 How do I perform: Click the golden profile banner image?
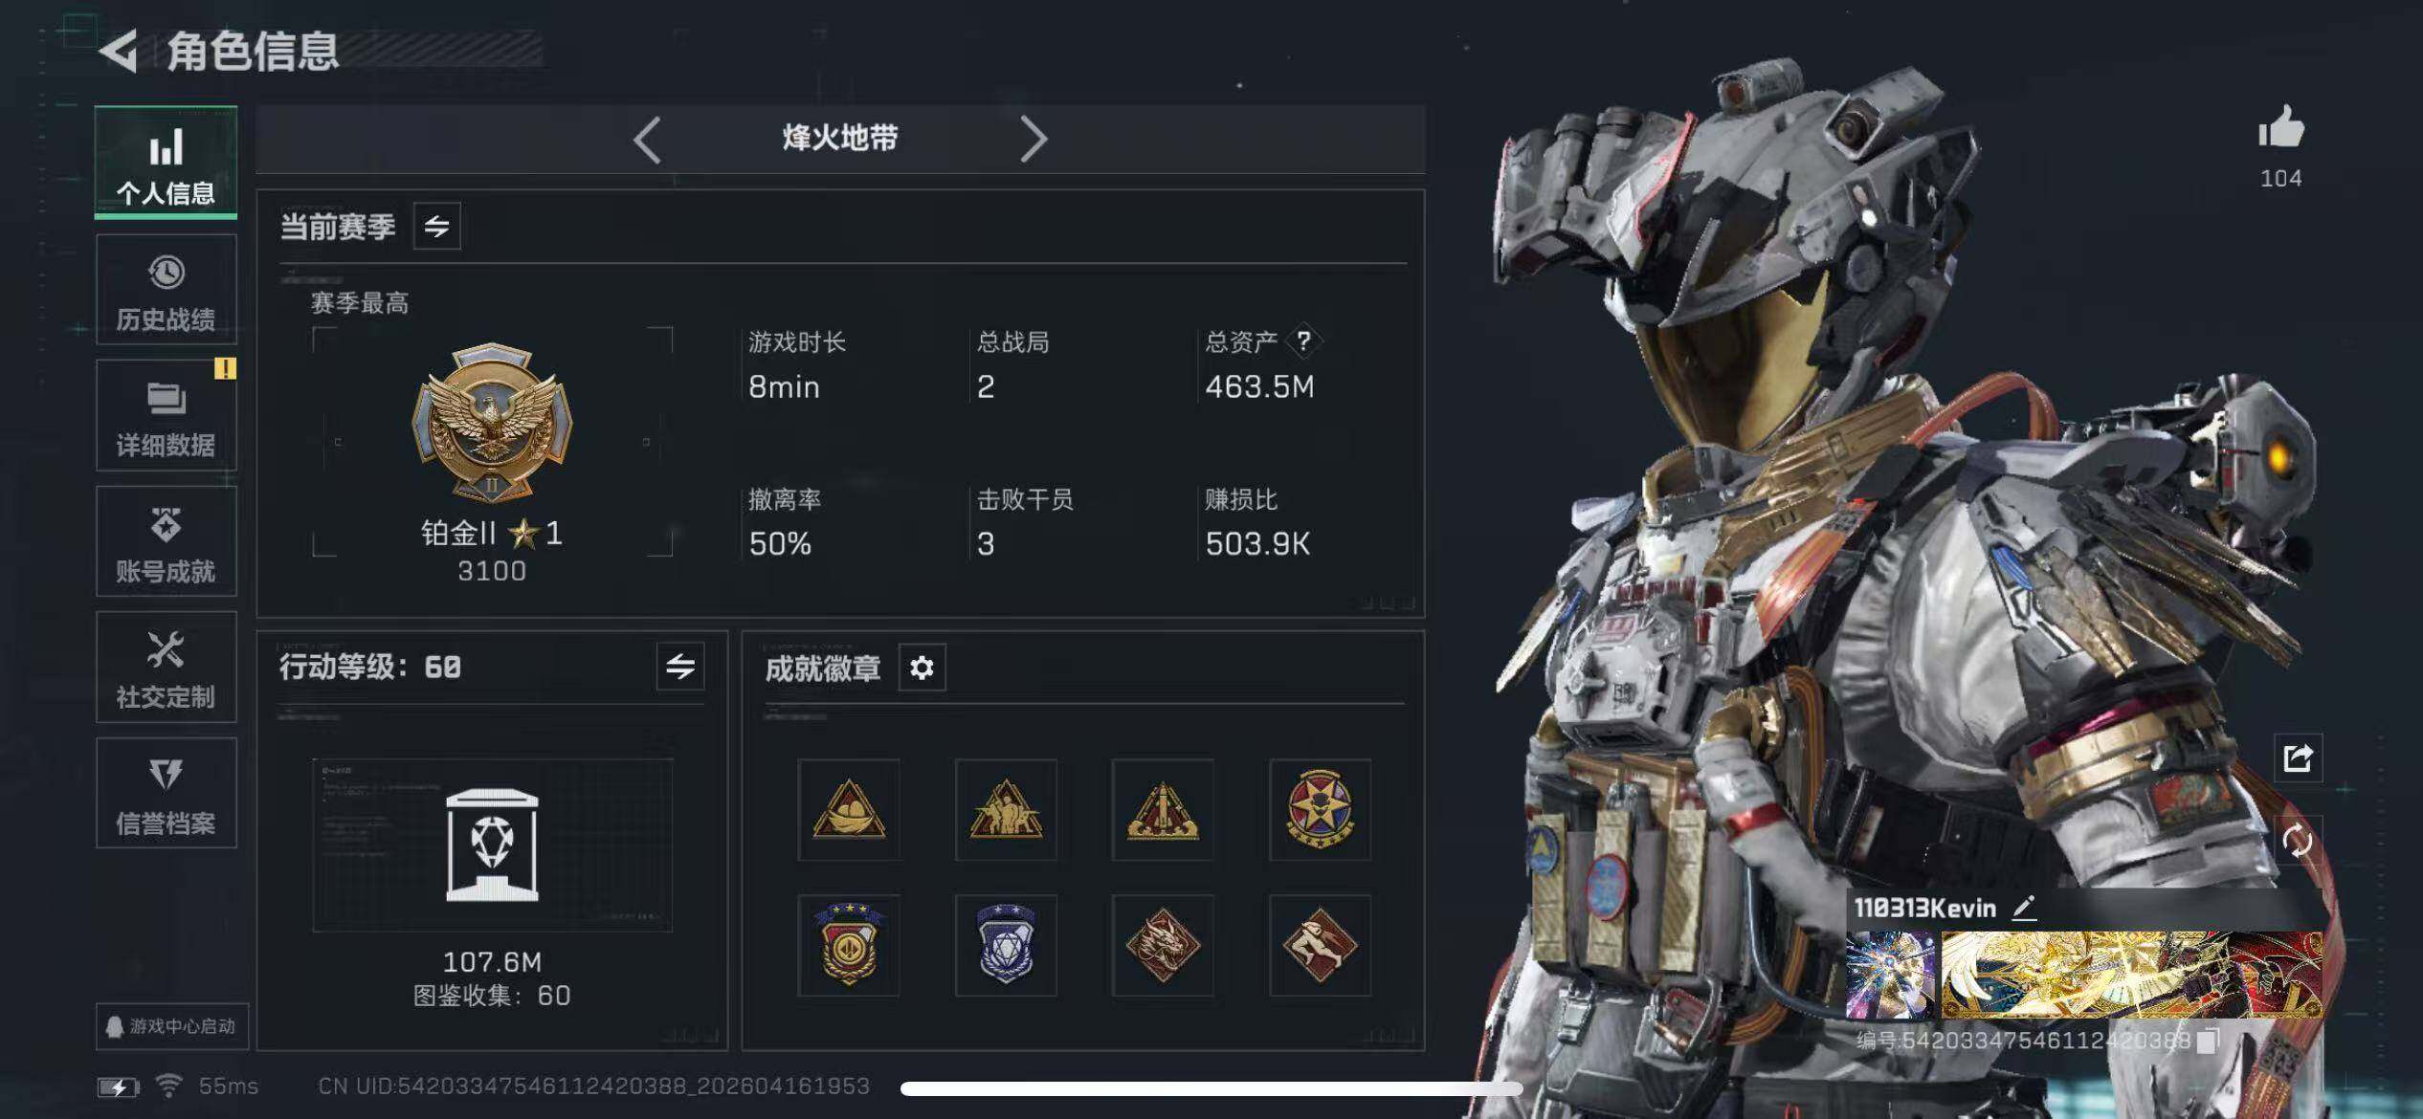[x=2132, y=975]
